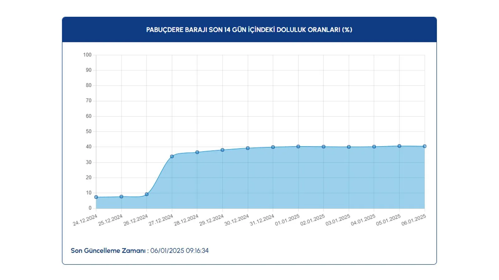Click the 25.12.2024 x-axis date label
The image size is (499, 280).
point(110,220)
